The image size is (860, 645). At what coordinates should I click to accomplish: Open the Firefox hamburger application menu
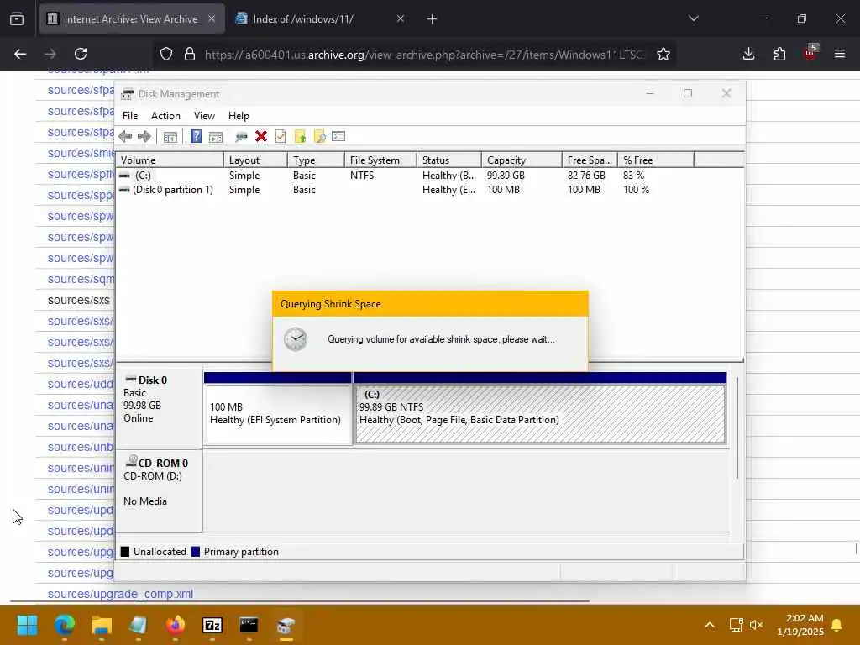point(840,54)
